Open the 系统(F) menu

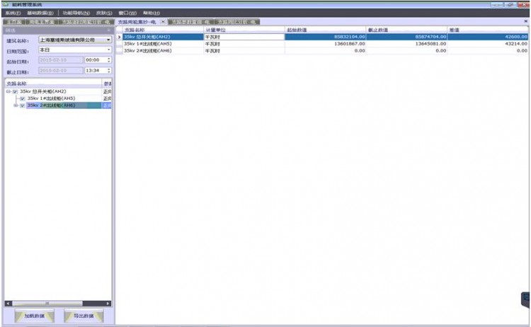click(13, 13)
